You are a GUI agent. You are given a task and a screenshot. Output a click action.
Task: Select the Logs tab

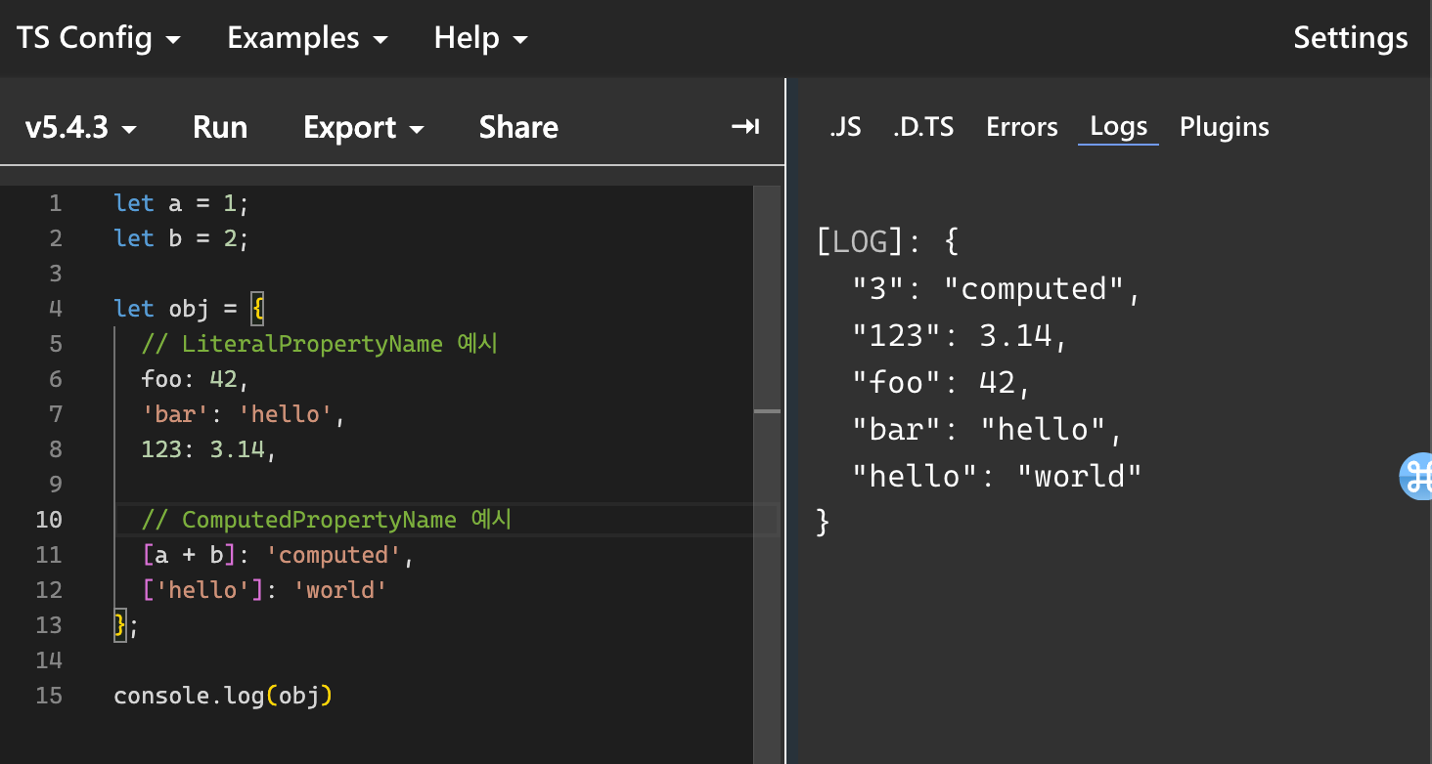1118,127
